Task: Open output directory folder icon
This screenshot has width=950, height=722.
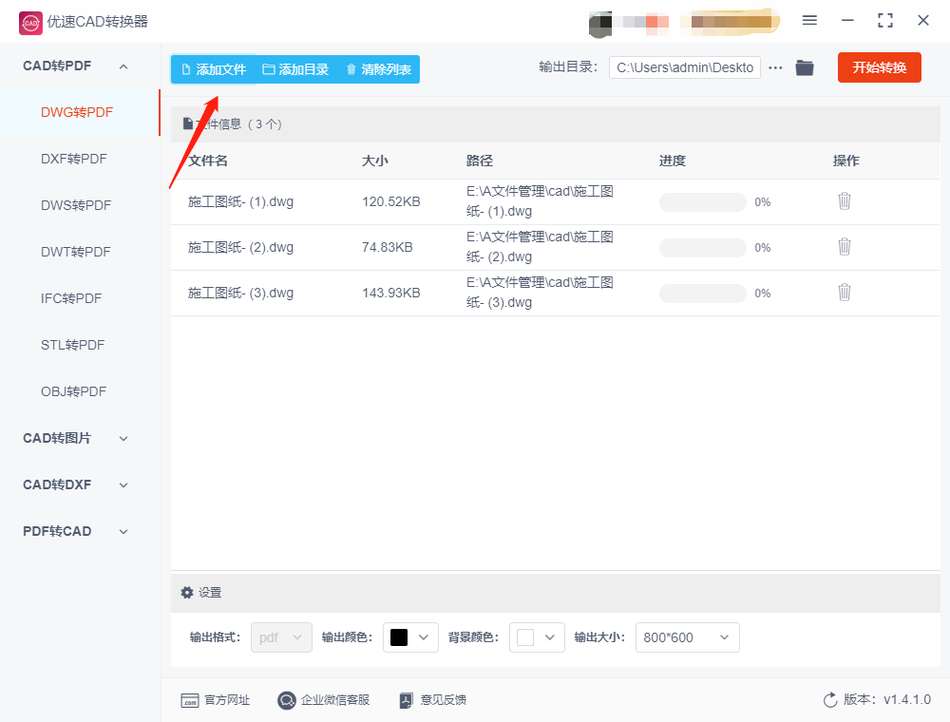Action: (x=805, y=67)
